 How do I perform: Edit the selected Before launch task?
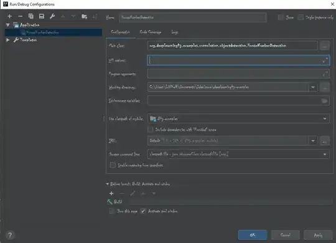pos(133,193)
